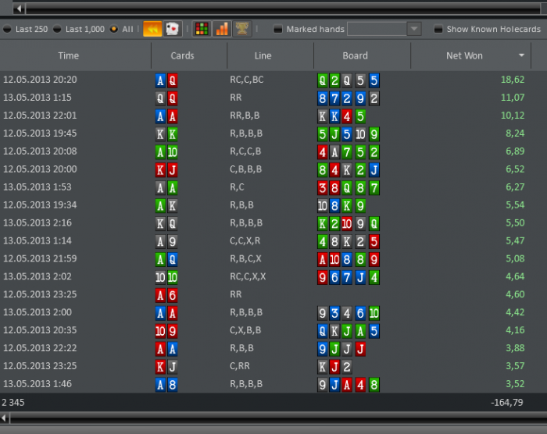The width and height of the screenshot is (547, 434).
Task: Open the colored grid matrix icon
Action: tap(202, 29)
